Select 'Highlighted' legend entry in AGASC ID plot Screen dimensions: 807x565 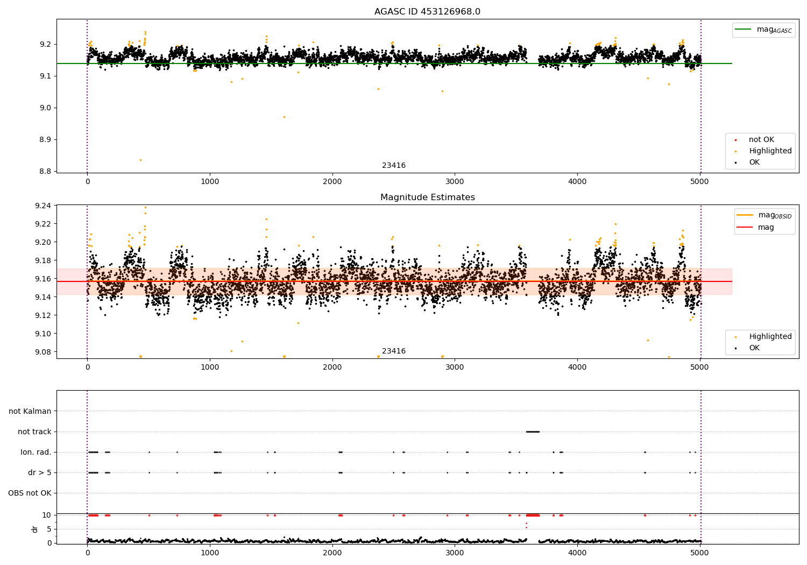[770, 151]
